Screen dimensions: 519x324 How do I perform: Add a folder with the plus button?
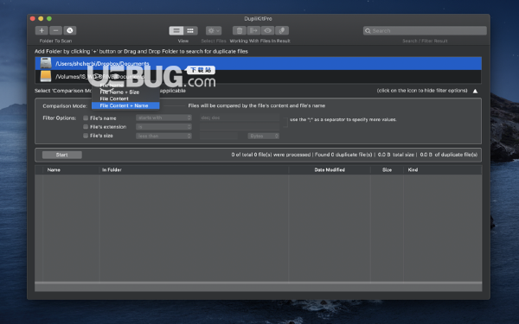coord(42,30)
